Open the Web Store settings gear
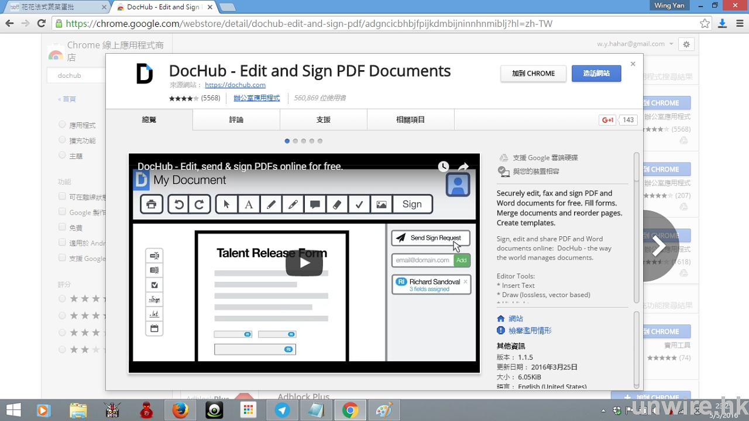The height and width of the screenshot is (421, 749). pos(686,44)
